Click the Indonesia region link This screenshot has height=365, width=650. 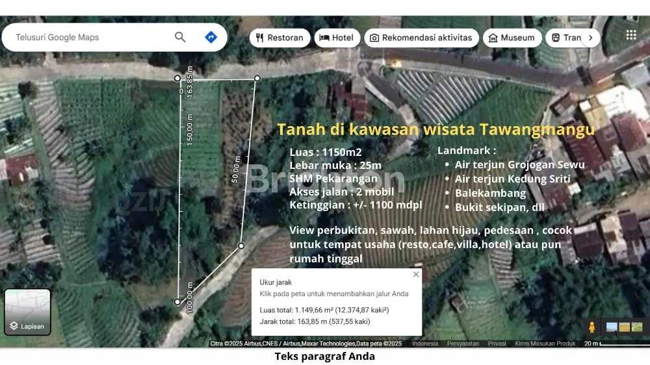pyautogui.click(x=425, y=344)
